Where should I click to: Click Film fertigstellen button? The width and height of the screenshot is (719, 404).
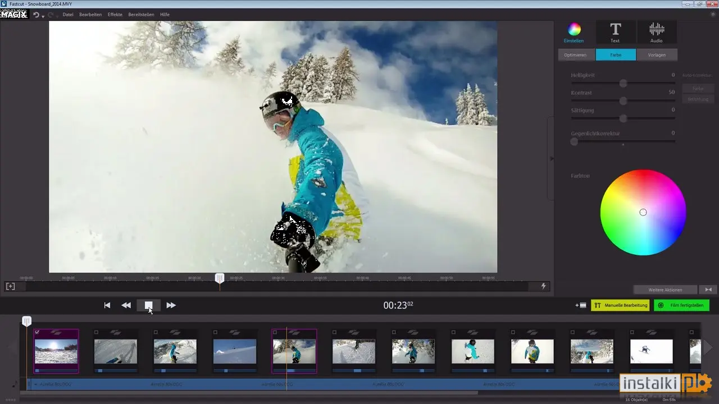click(x=681, y=305)
